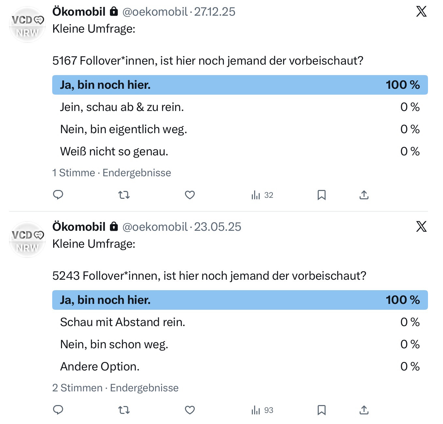443x424 pixels.
Task: Open the @oekomobil handle in the top post
Action: coord(155,12)
